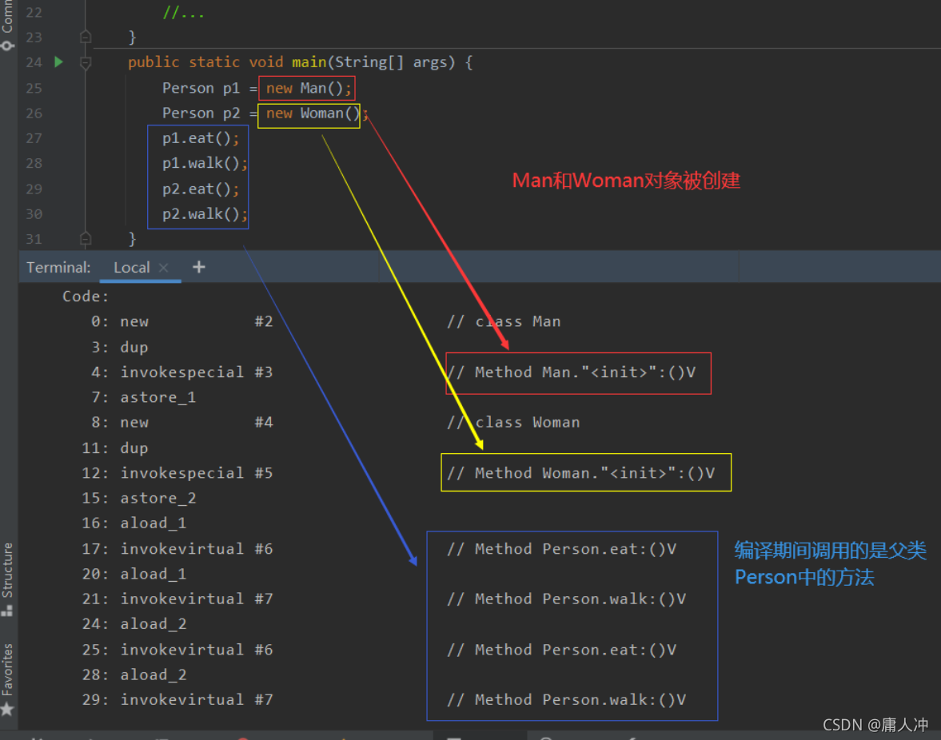The height and width of the screenshot is (740, 941).
Task: Click the Commit tool window icon
Action: click(x=7, y=46)
